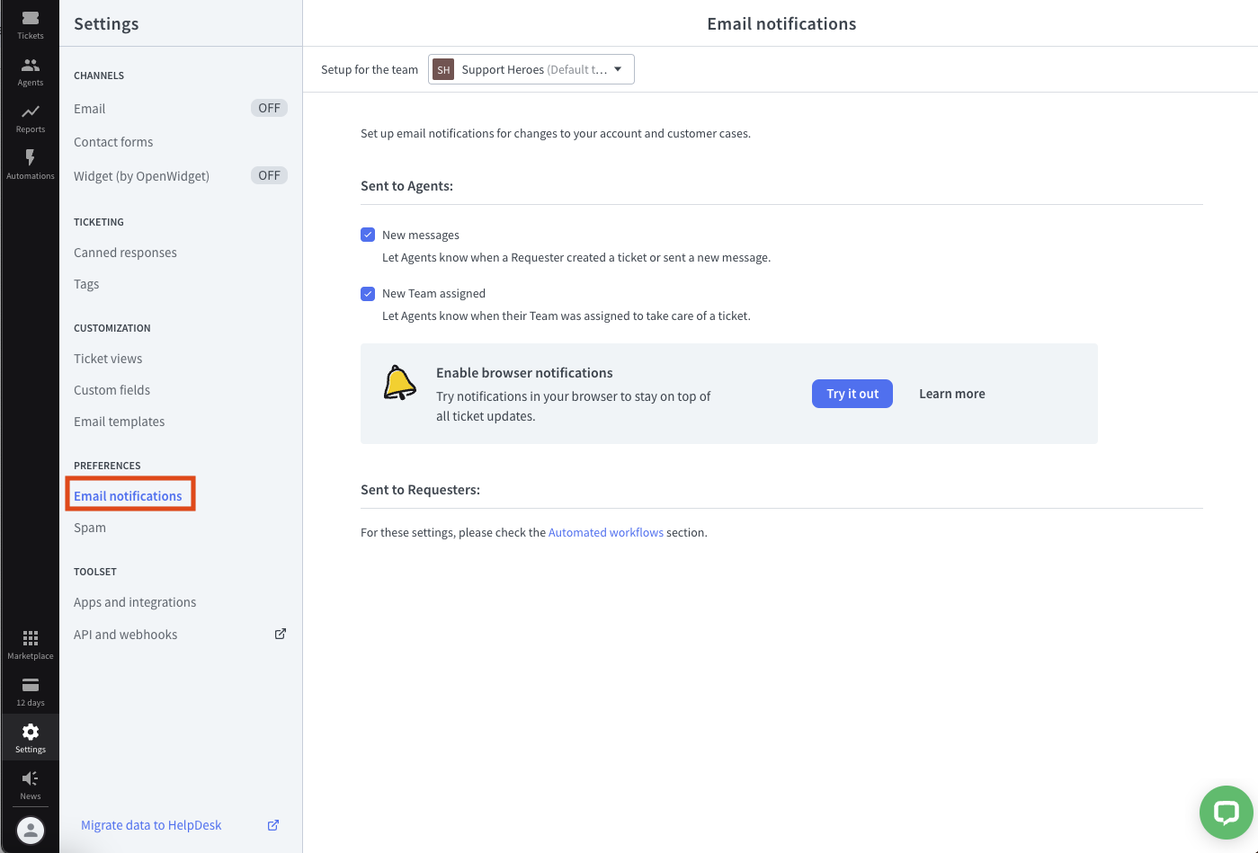This screenshot has height=853, width=1258.
Task: Open the News megaphone icon
Action: (x=30, y=784)
